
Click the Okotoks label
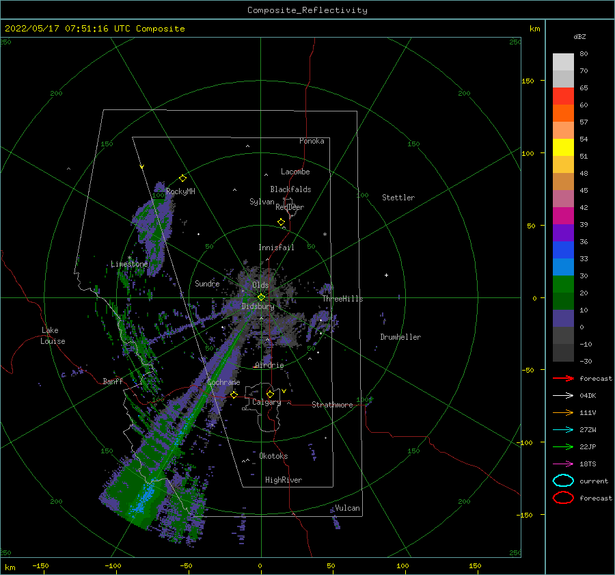tap(273, 456)
